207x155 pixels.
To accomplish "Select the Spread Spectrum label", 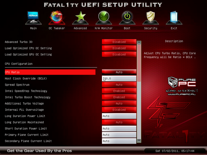I will (17, 85).
